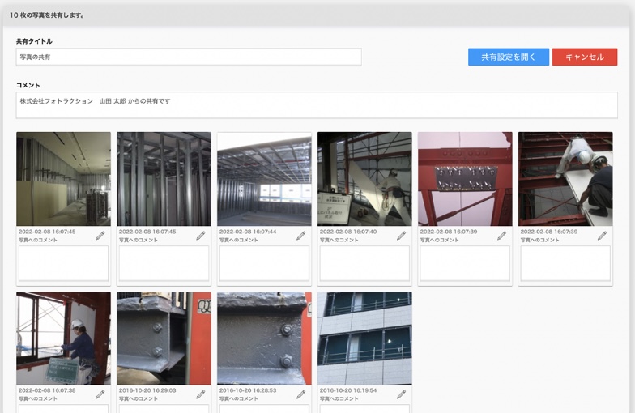The height and width of the screenshot is (413, 635).
Task: Open the building facade thumbnail dated 16:19:54
Action: 364,338
